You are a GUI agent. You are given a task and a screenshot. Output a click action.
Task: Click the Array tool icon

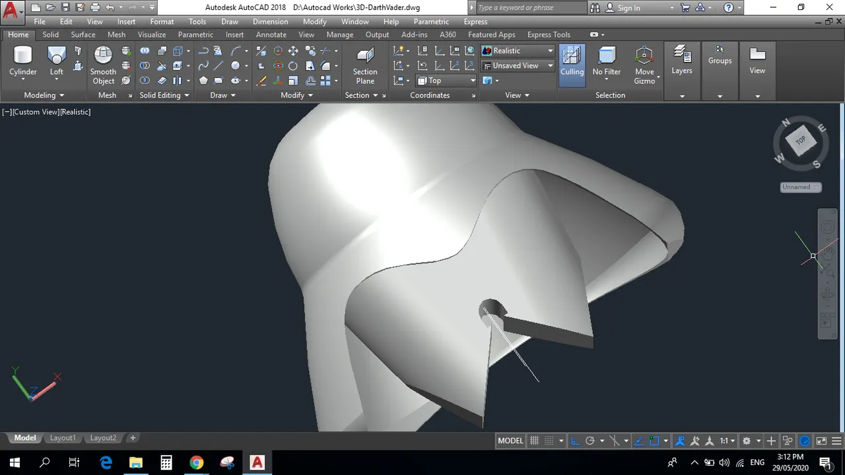[325, 80]
